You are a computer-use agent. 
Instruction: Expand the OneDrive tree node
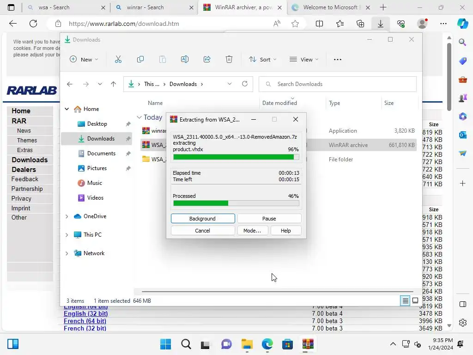[x=67, y=216]
